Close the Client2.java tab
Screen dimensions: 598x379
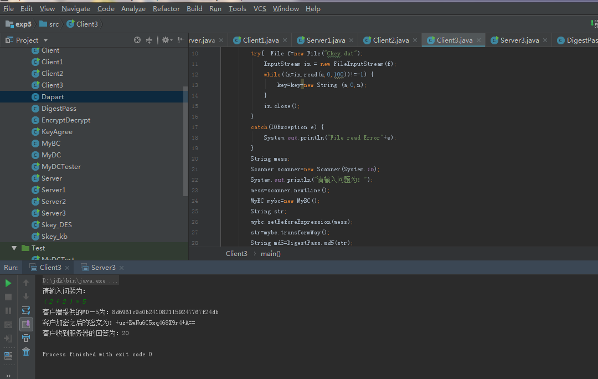[415, 40]
